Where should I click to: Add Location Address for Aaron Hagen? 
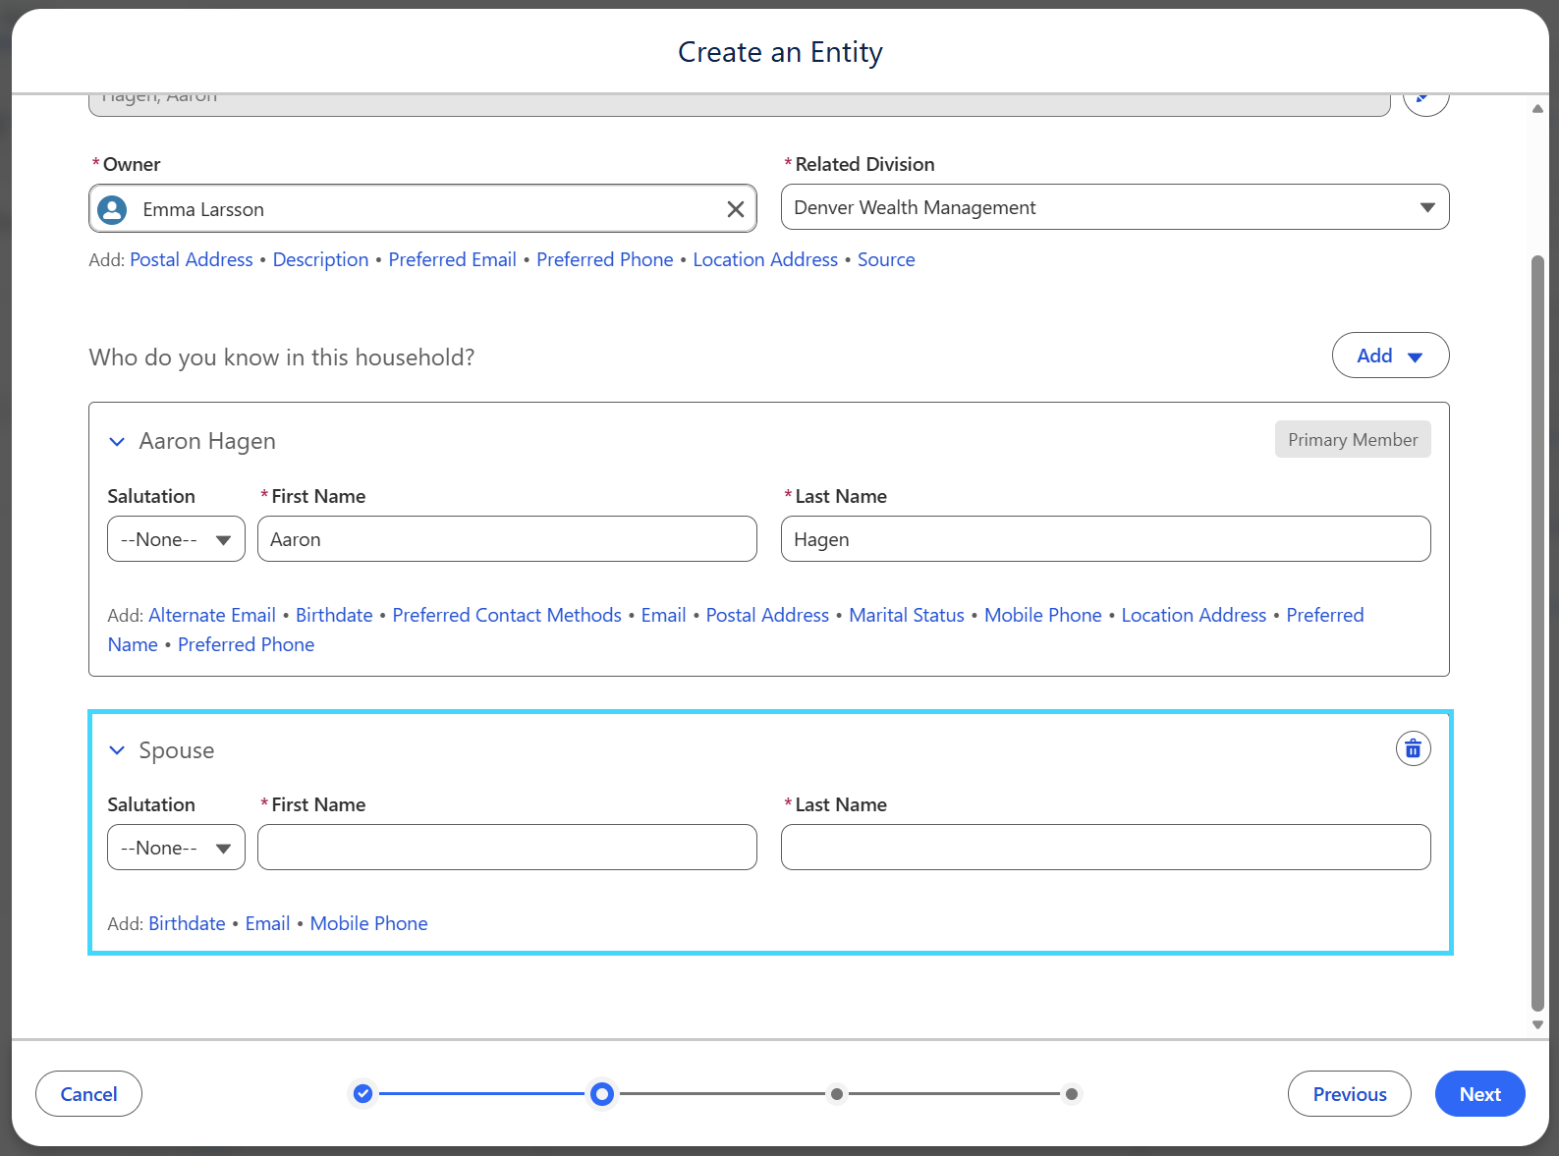pyautogui.click(x=1194, y=615)
